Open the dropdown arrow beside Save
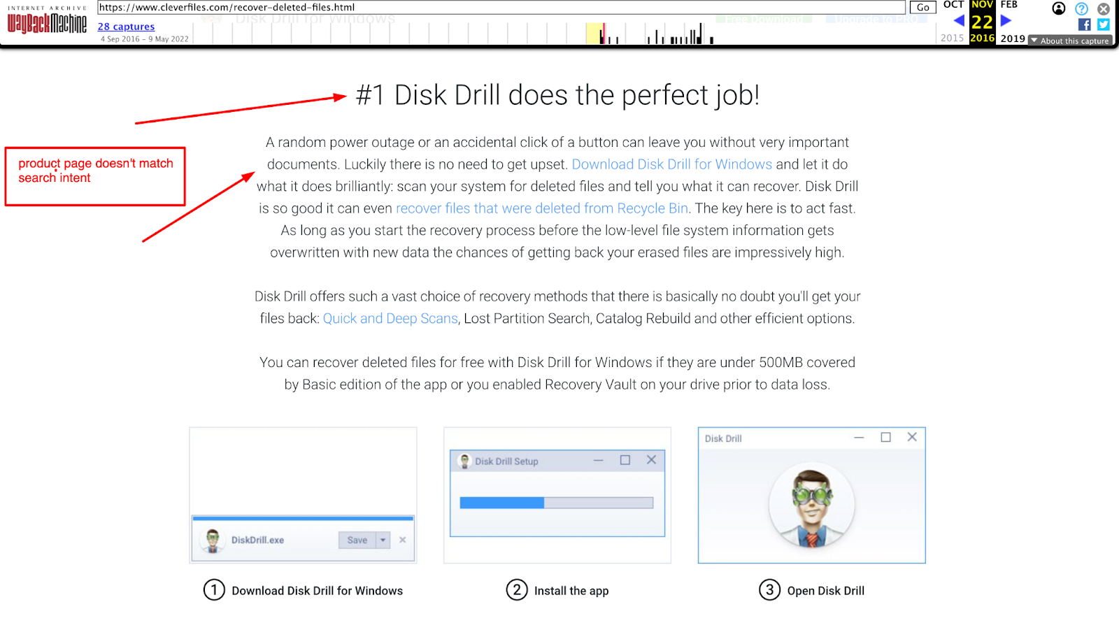The height and width of the screenshot is (637, 1119). tap(383, 540)
